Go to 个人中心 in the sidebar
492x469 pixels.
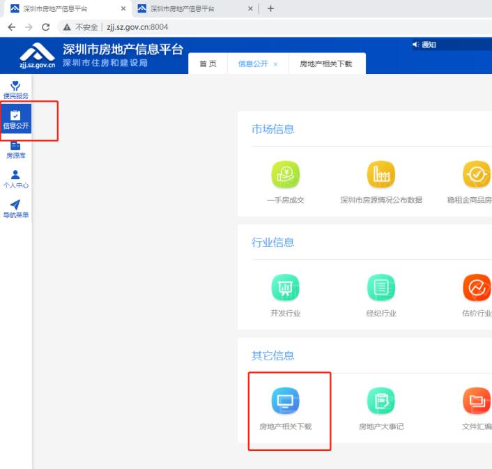tap(16, 179)
